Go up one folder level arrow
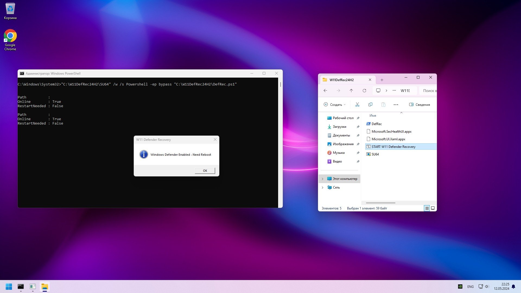 point(351,91)
